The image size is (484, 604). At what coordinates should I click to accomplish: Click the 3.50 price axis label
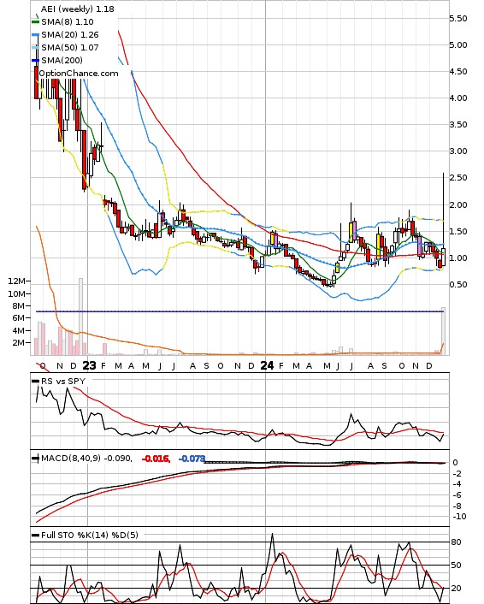point(458,124)
